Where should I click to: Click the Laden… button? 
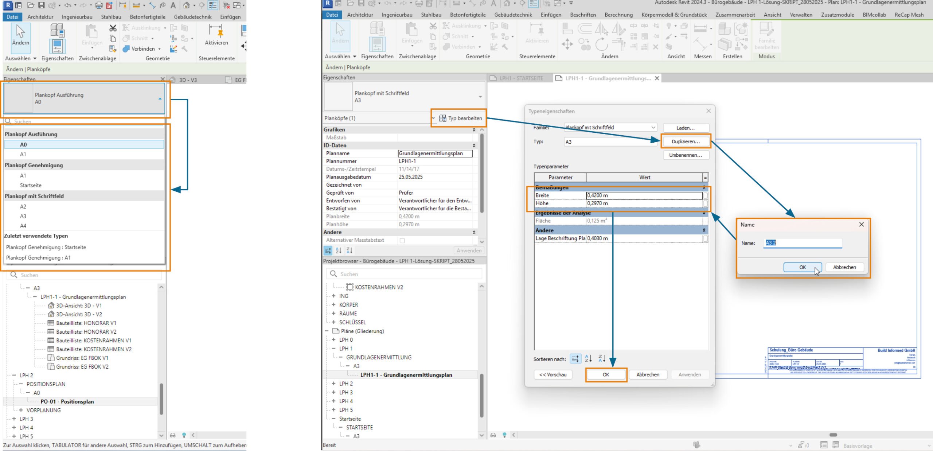[686, 128]
